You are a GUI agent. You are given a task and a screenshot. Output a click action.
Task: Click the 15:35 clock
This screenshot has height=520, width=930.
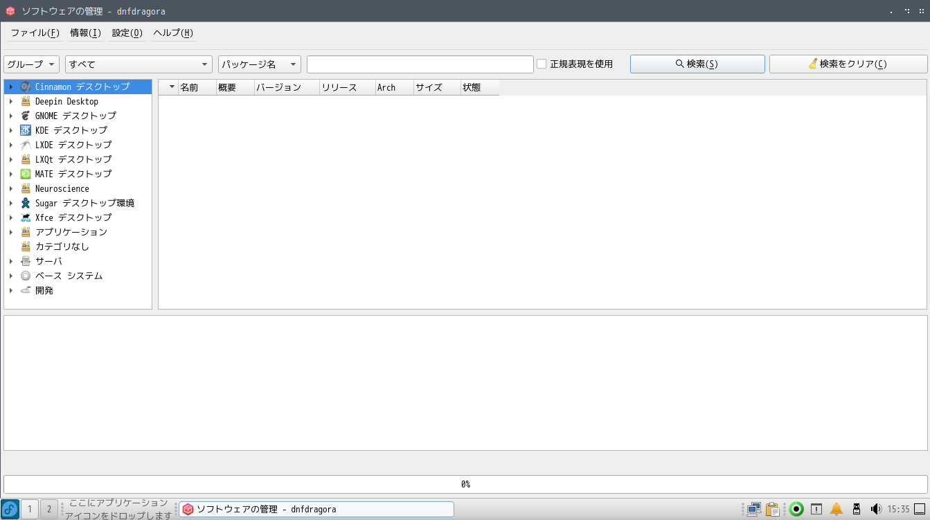pyautogui.click(x=899, y=510)
